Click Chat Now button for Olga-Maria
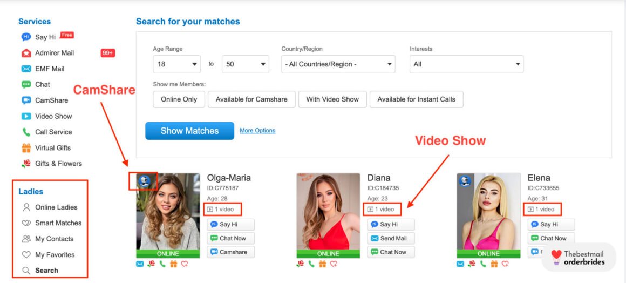Viewport: 626px width, 283px height. [x=230, y=238]
